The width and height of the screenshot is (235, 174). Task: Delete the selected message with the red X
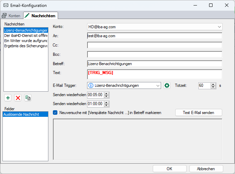click(x=18, y=98)
